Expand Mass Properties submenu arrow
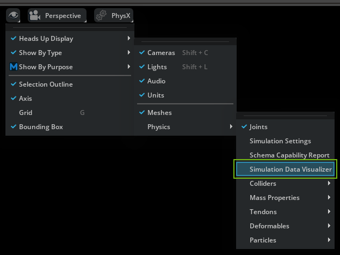The width and height of the screenshot is (340, 255). tap(329, 197)
